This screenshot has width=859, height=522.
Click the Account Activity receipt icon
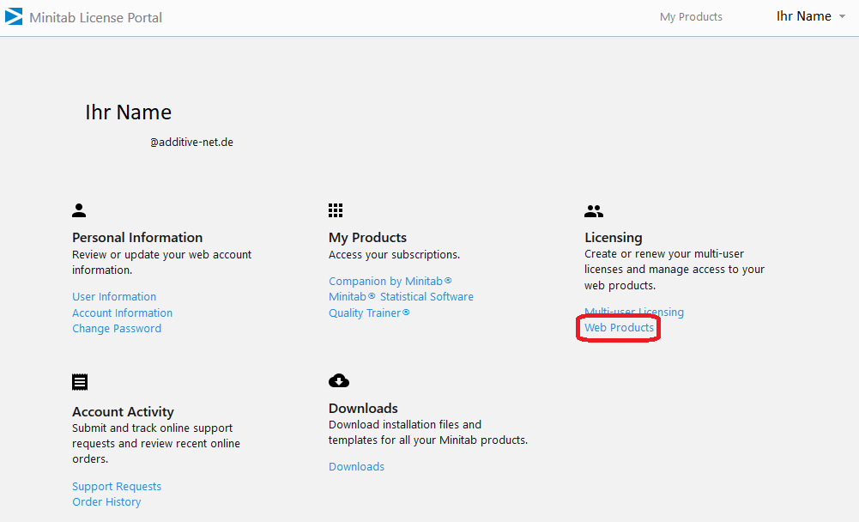pos(80,382)
